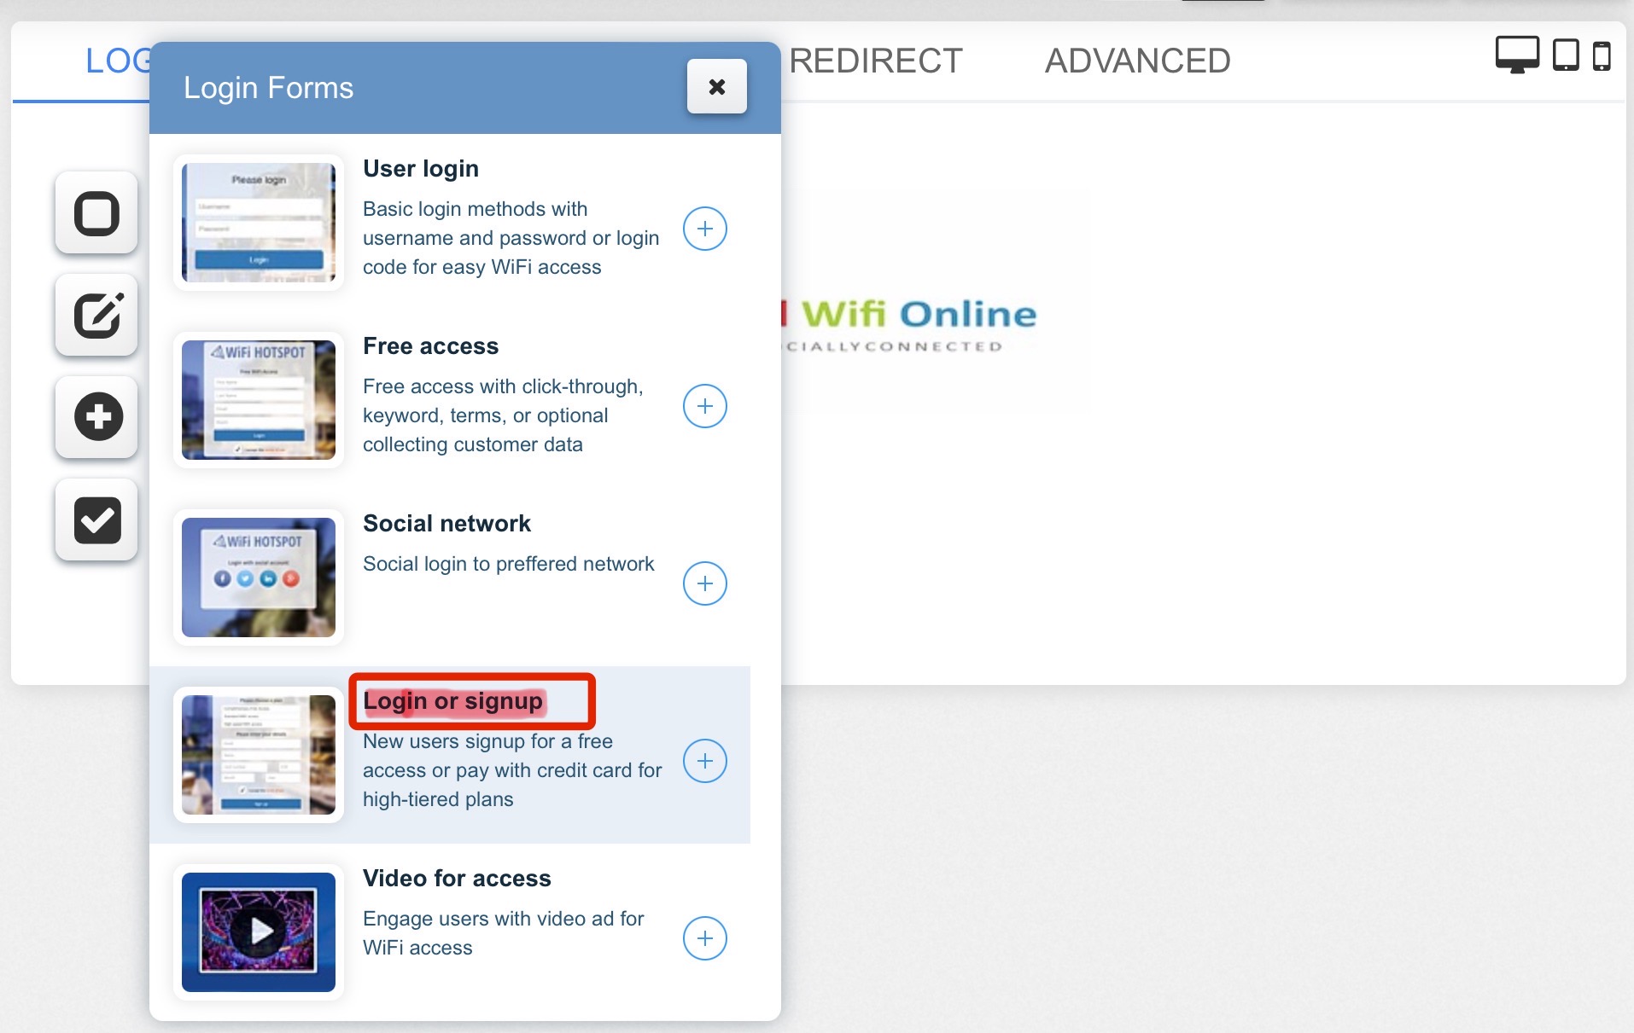Click the add element plus icon in sidebar
This screenshot has height=1033, width=1634.
click(x=96, y=417)
